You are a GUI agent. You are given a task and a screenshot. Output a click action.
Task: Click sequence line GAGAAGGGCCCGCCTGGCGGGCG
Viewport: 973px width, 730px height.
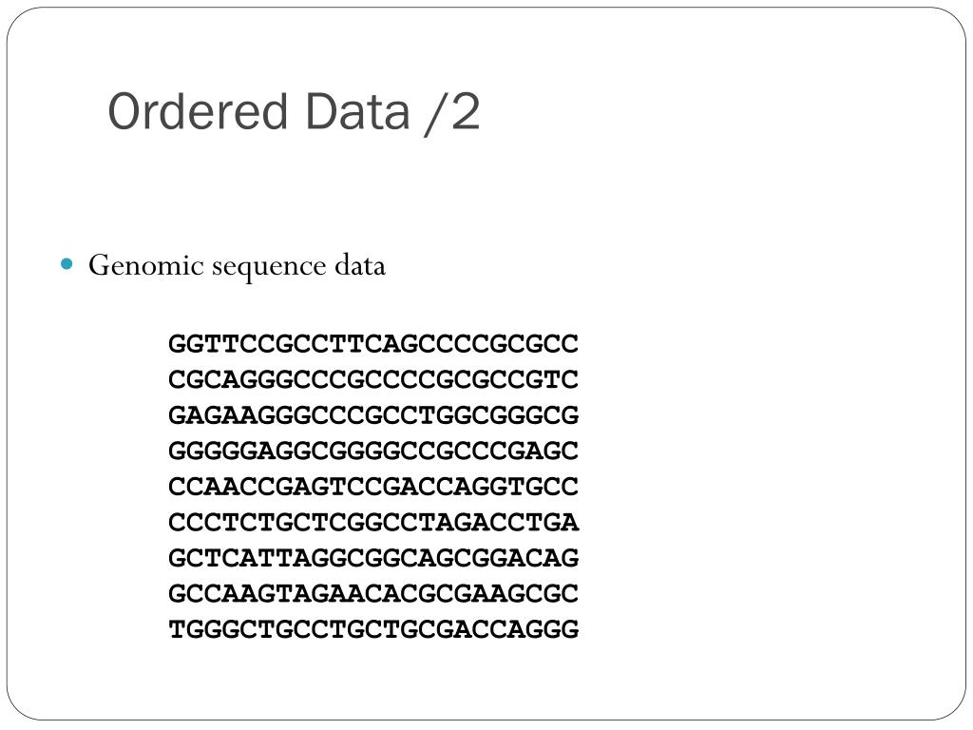tap(373, 414)
